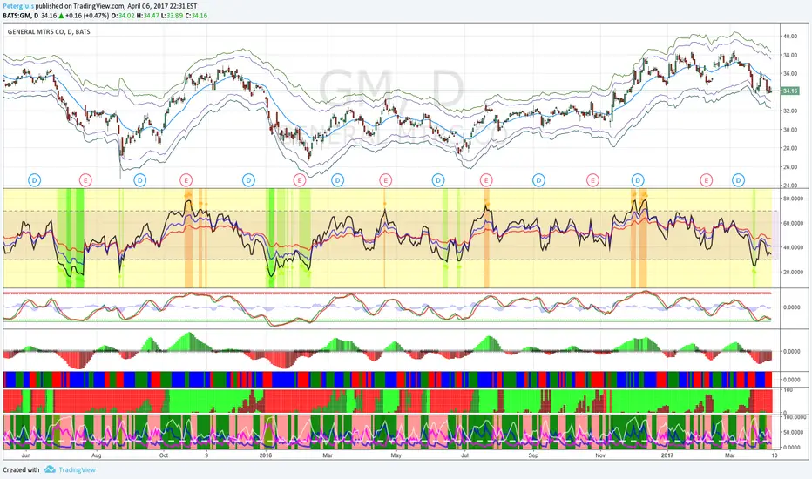The width and height of the screenshot is (812, 479).
Task: Click the dividend D marker for September 2016
Action: click(x=538, y=180)
